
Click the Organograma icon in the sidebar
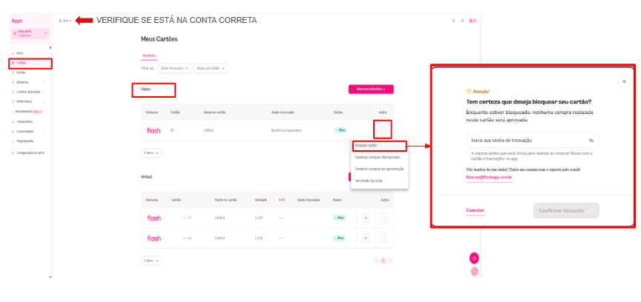click(x=13, y=141)
